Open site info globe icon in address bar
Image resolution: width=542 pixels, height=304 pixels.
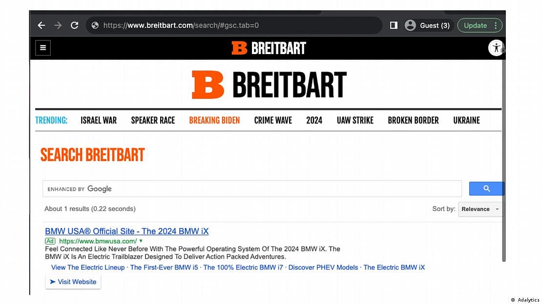coord(95,25)
